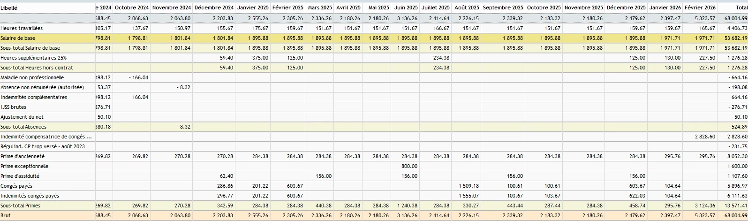Select Sous-total Heures hors contrat label
The image size is (748, 221).
click(37, 68)
